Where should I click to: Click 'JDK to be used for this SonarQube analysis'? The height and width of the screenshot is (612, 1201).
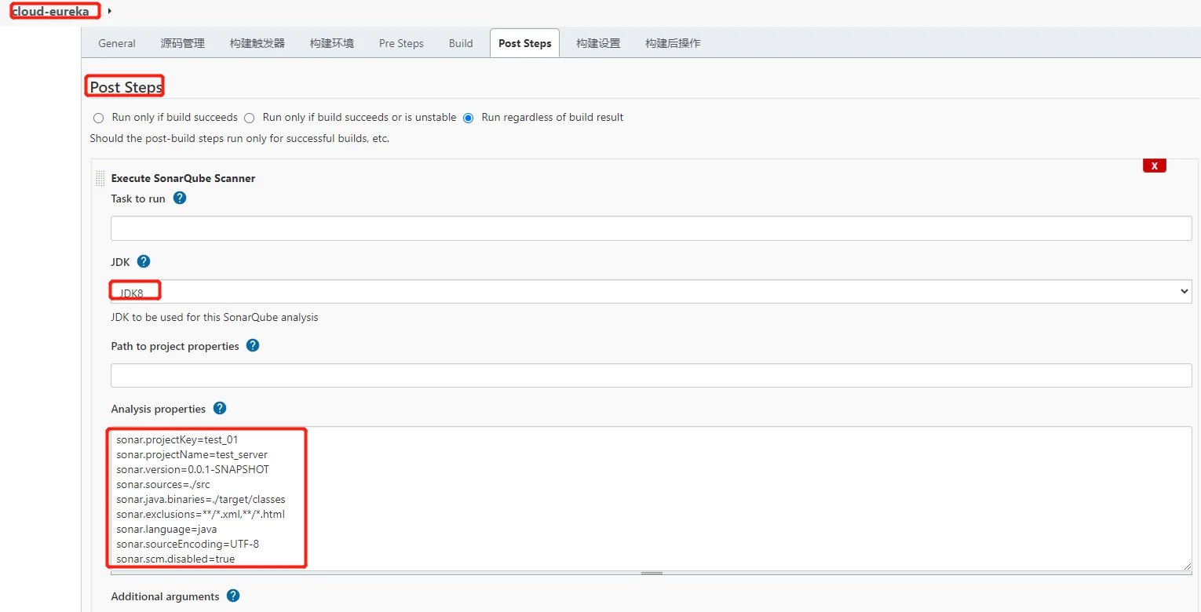pyautogui.click(x=214, y=318)
